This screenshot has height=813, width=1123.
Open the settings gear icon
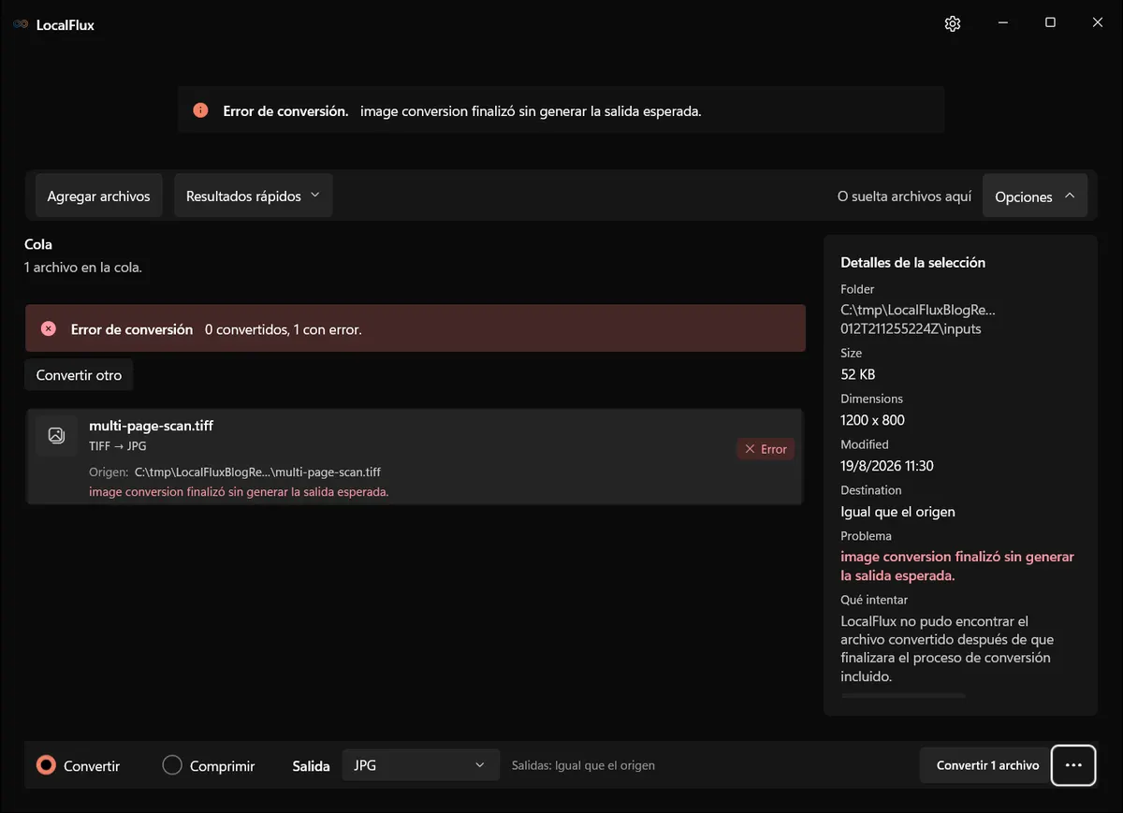pos(953,23)
